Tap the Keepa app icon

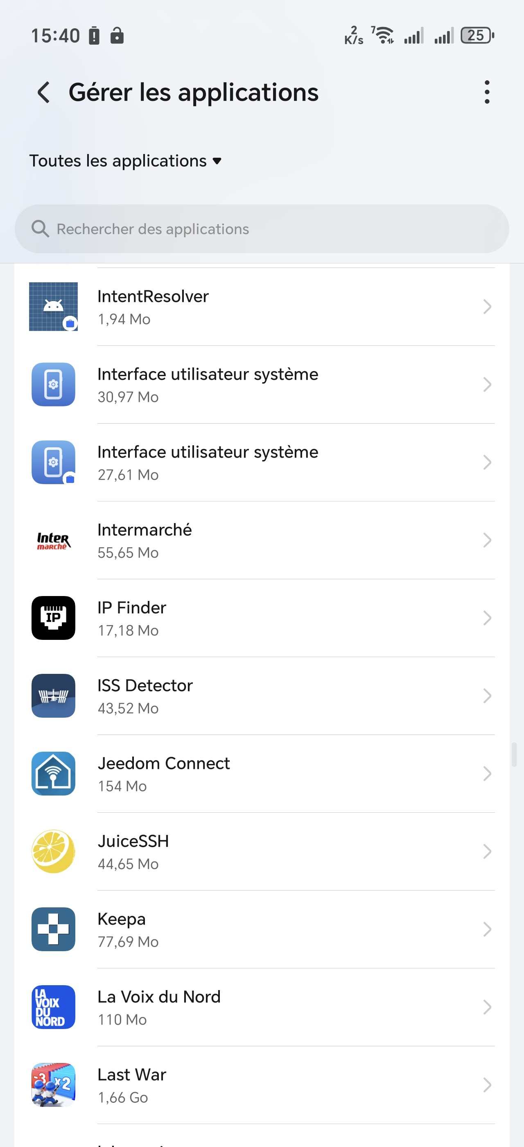click(x=53, y=929)
